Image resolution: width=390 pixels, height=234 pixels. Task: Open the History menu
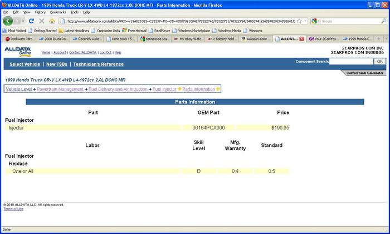click(40, 12)
